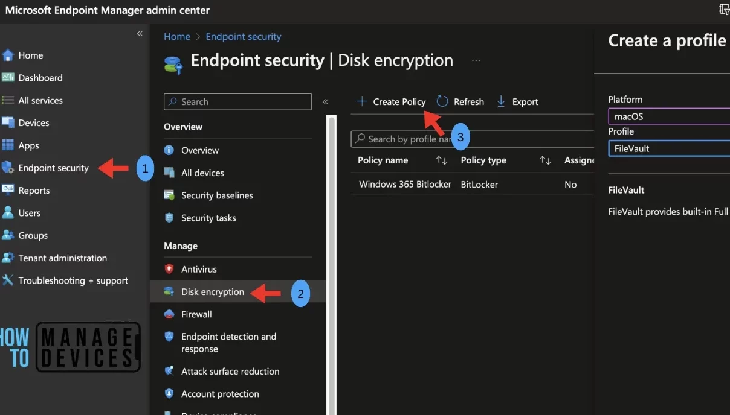Click the Troubleshooting + support wrench icon
Viewport: 730px width, 415px height.
[8, 280]
